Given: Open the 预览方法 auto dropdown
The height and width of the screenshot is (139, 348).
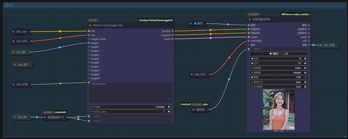Looking at the screenshot, I should click(278, 82).
